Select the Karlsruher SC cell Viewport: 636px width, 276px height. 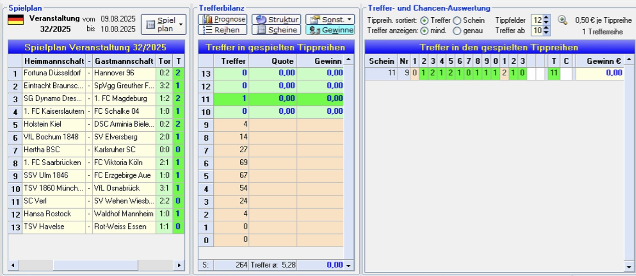click(x=124, y=150)
